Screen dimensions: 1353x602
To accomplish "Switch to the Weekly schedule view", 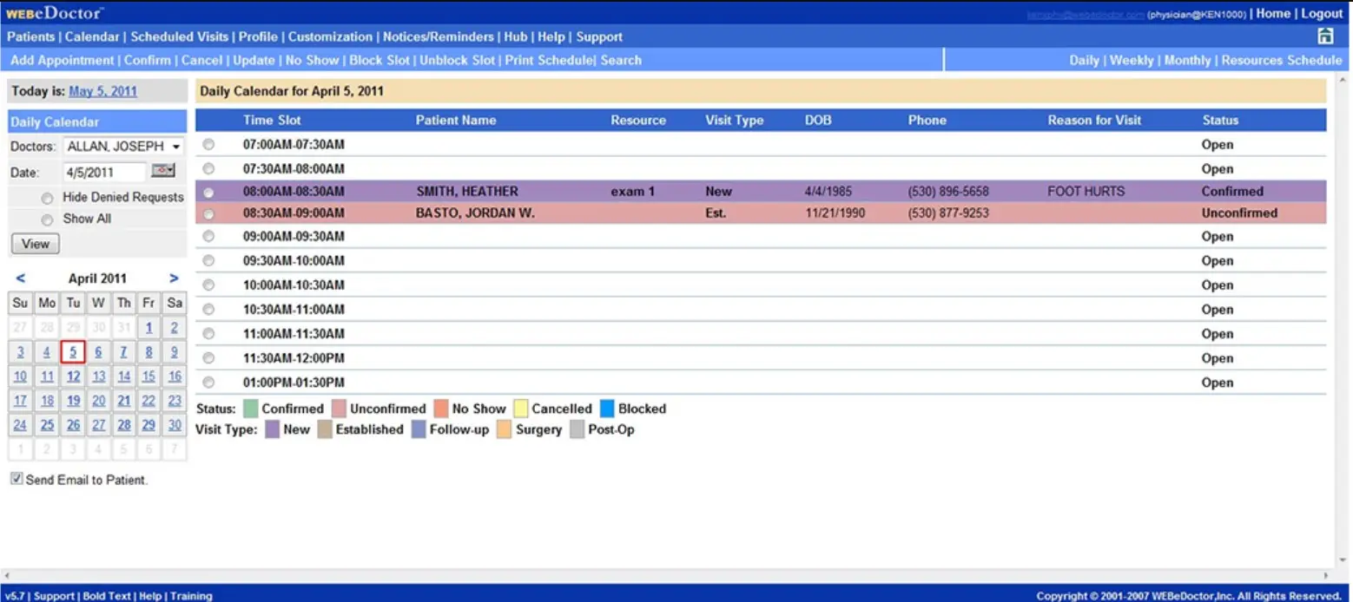I will pyautogui.click(x=1132, y=60).
